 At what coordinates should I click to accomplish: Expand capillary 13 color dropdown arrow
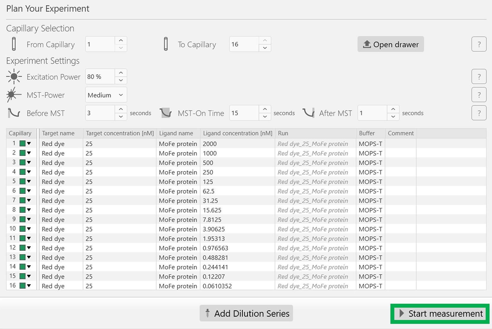coord(29,257)
